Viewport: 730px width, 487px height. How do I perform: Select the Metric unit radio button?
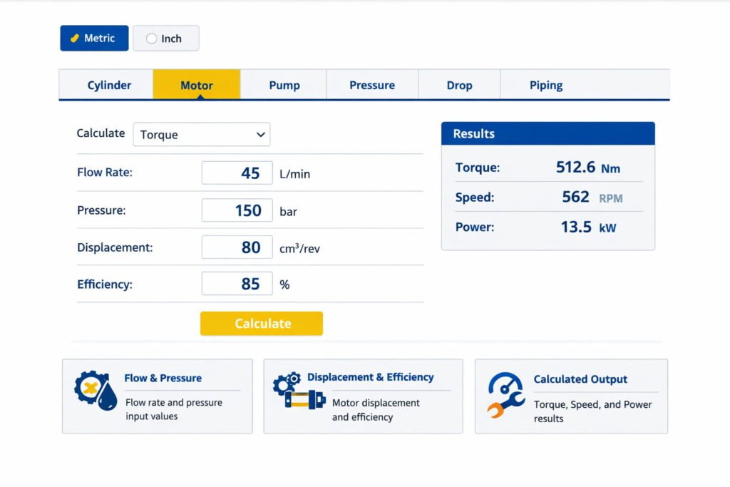[94, 39]
